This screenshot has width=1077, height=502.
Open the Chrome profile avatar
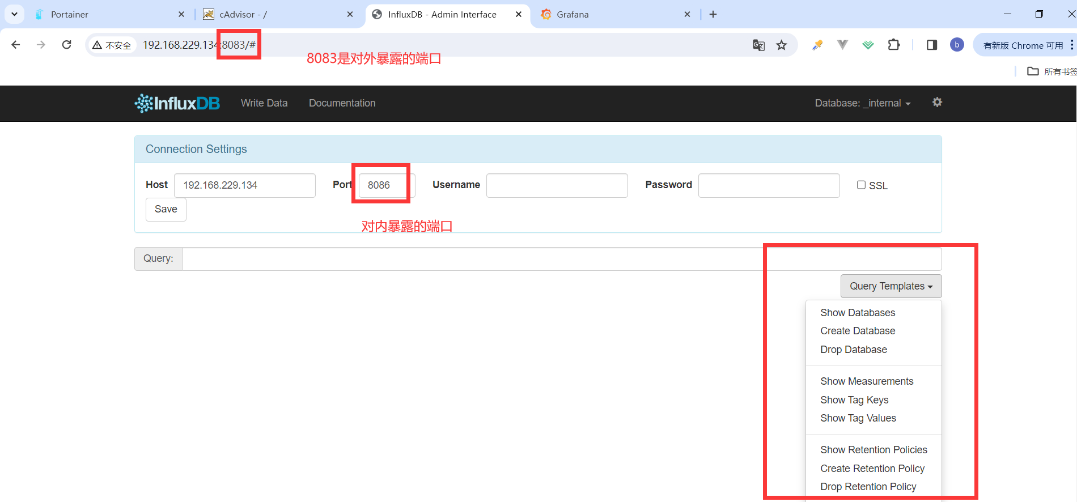click(957, 45)
